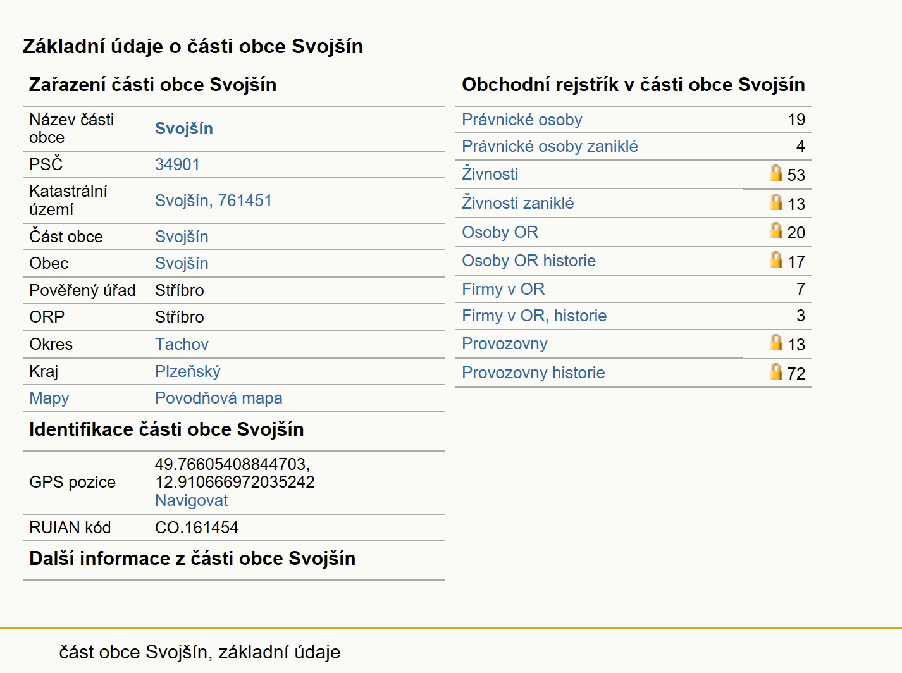This screenshot has width=902, height=673.
Task: Click the lock icon beside Provozovny count
Action: [776, 342]
